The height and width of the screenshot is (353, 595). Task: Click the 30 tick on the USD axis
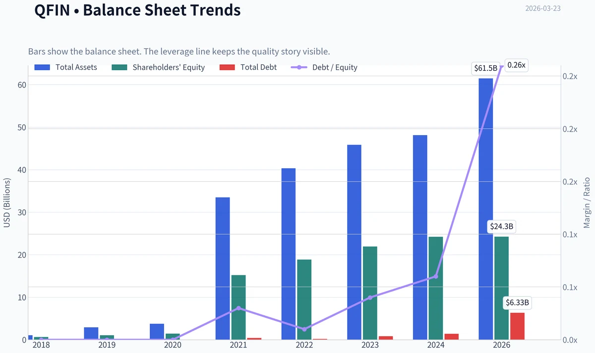(21, 213)
